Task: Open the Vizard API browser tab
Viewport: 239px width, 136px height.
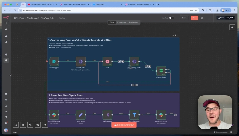Action: pos(74,4)
